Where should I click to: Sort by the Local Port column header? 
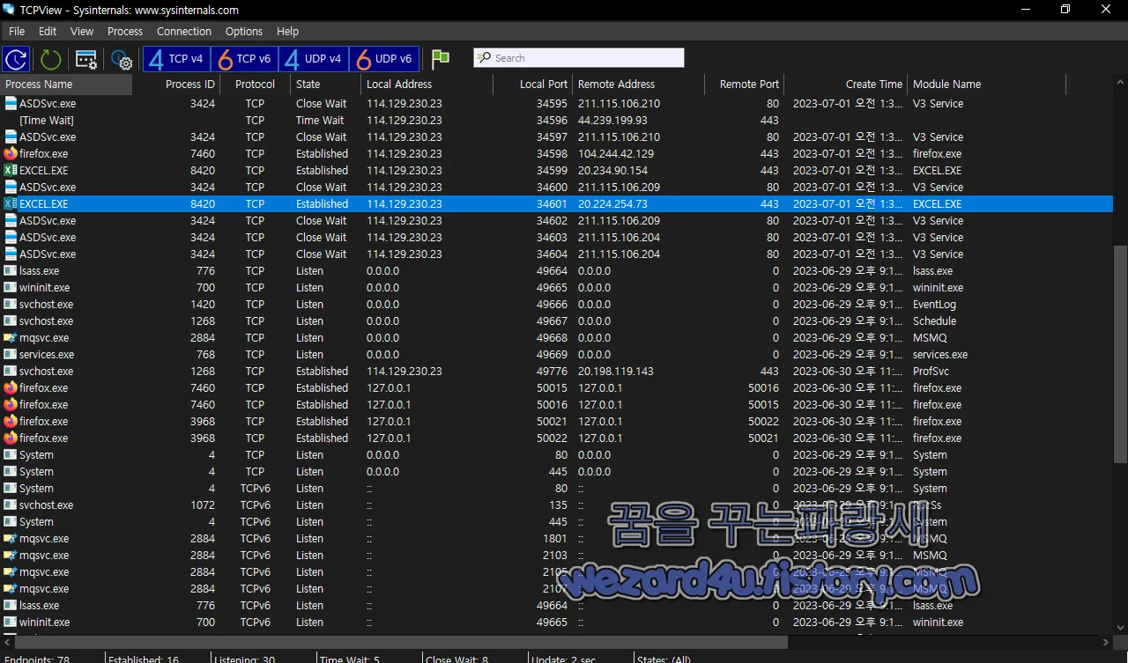532,85
